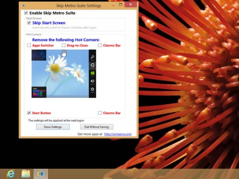Click the Devices charm in preview
This screenshot has height=179, width=239.
[92, 82]
